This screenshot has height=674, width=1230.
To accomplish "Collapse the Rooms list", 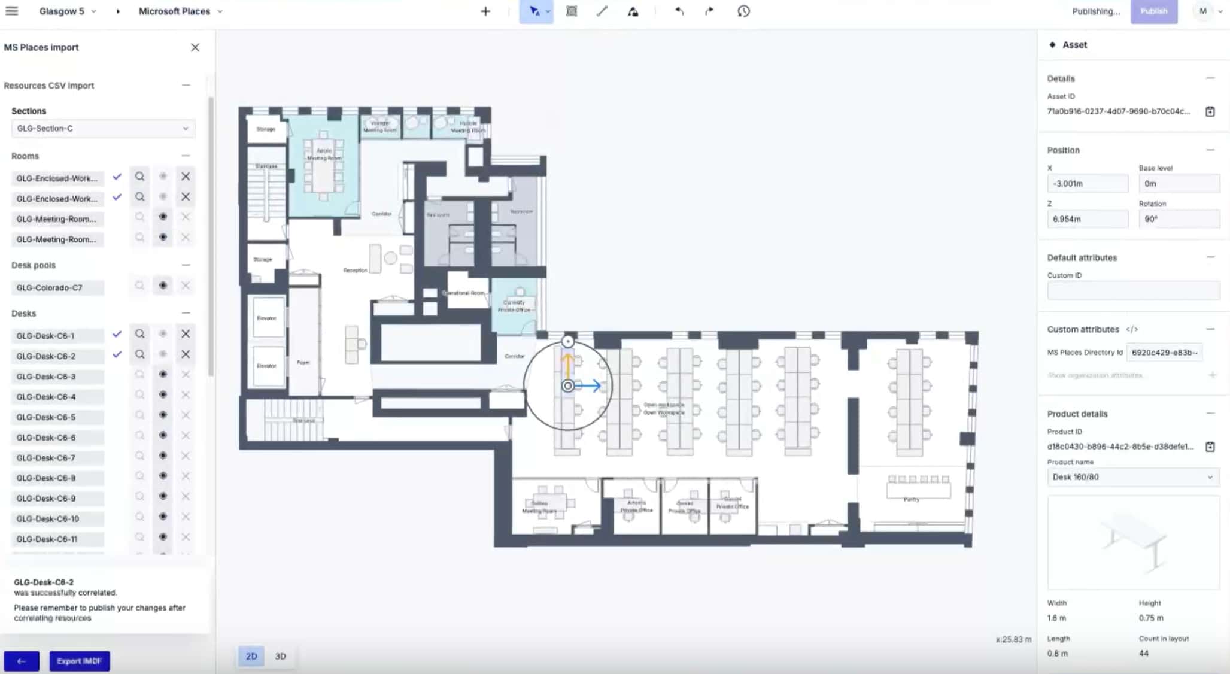I will 186,156.
